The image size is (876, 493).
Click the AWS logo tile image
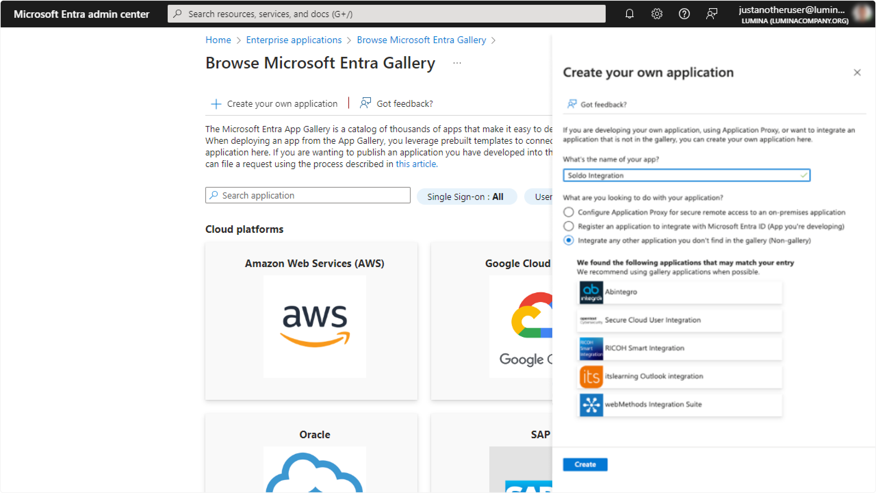click(314, 327)
